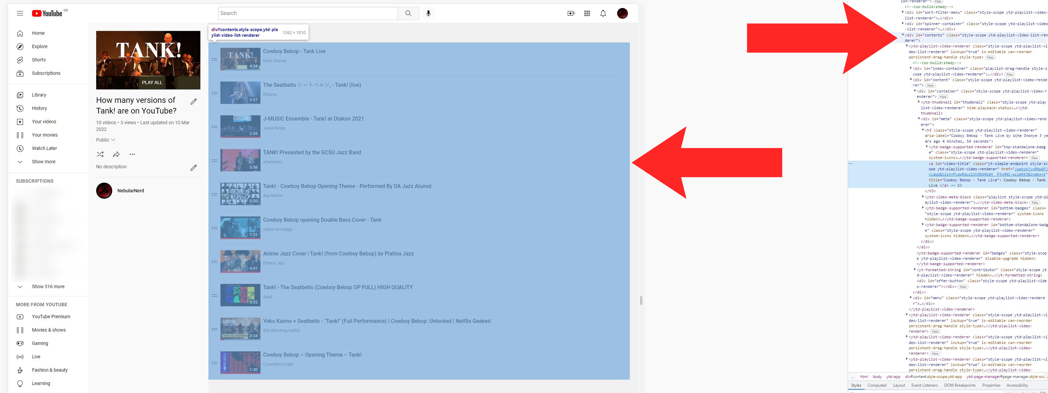Click into the Search input field
The height and width of the screenshot is (393, 1048).
308,13
